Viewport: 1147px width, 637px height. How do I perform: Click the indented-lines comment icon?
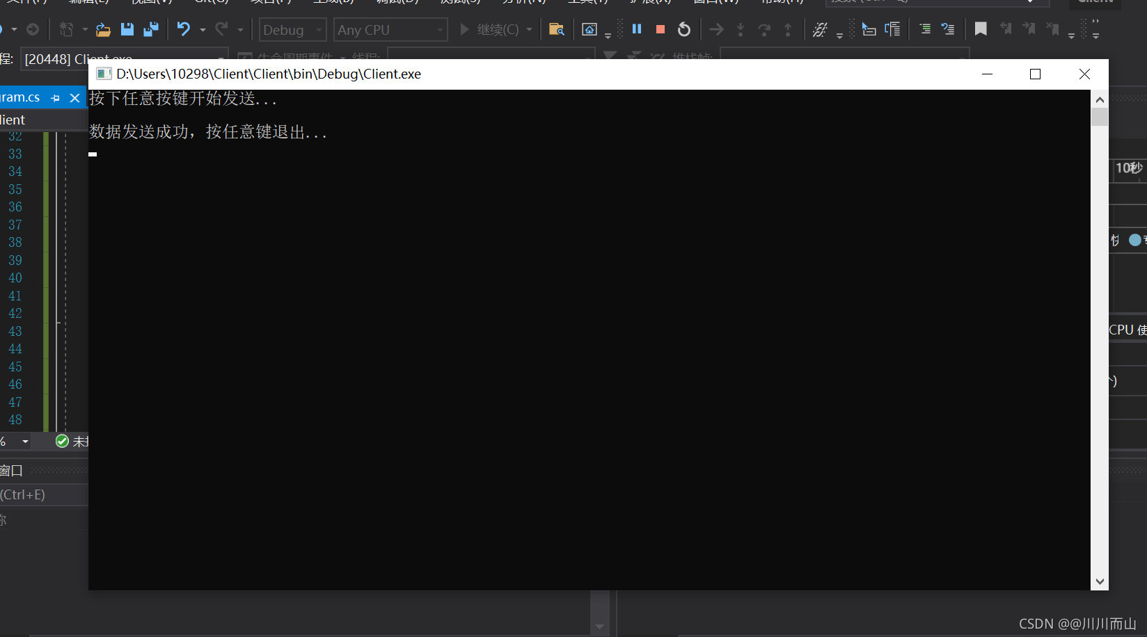click(925, 29)
